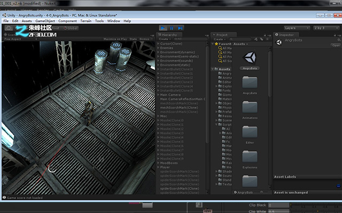Select the Explosions folder thumbnail
The height and width of the screenshot is (213, 342).
(250, 157)
